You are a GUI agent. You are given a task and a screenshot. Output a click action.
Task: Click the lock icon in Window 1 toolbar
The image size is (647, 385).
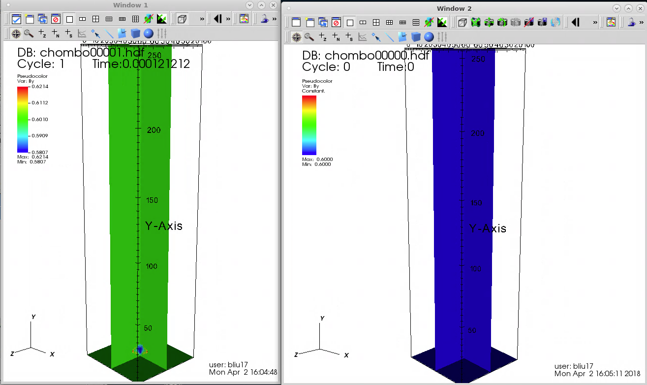tap(265, 19)
